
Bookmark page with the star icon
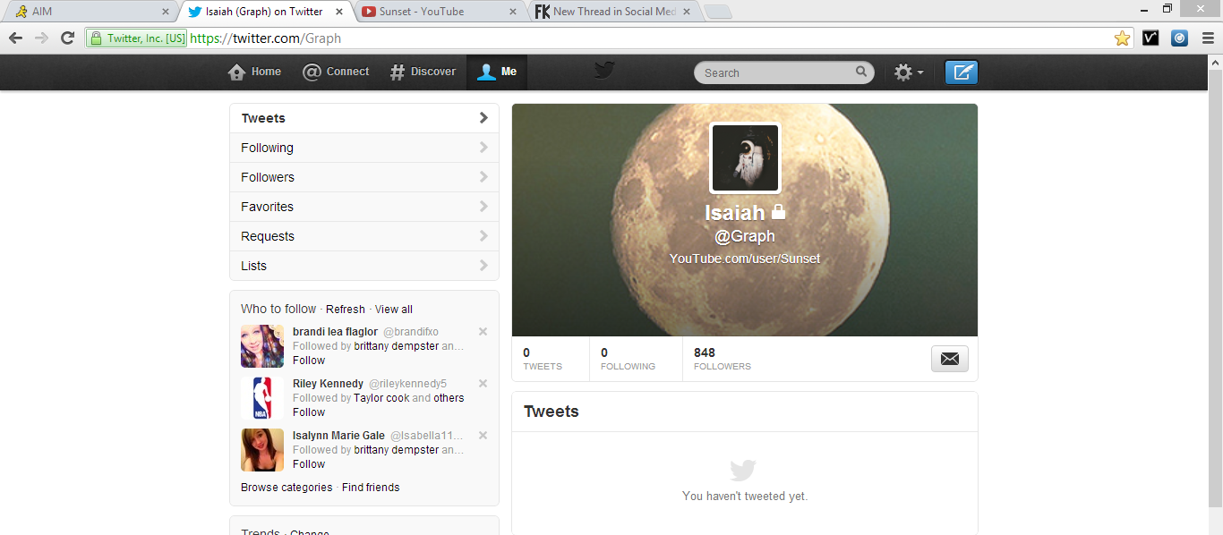tap(1122, 38)
